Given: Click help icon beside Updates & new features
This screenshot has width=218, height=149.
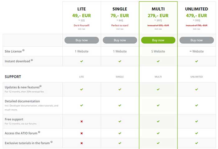Looking at the screenshot, I should tap(40, 86).
